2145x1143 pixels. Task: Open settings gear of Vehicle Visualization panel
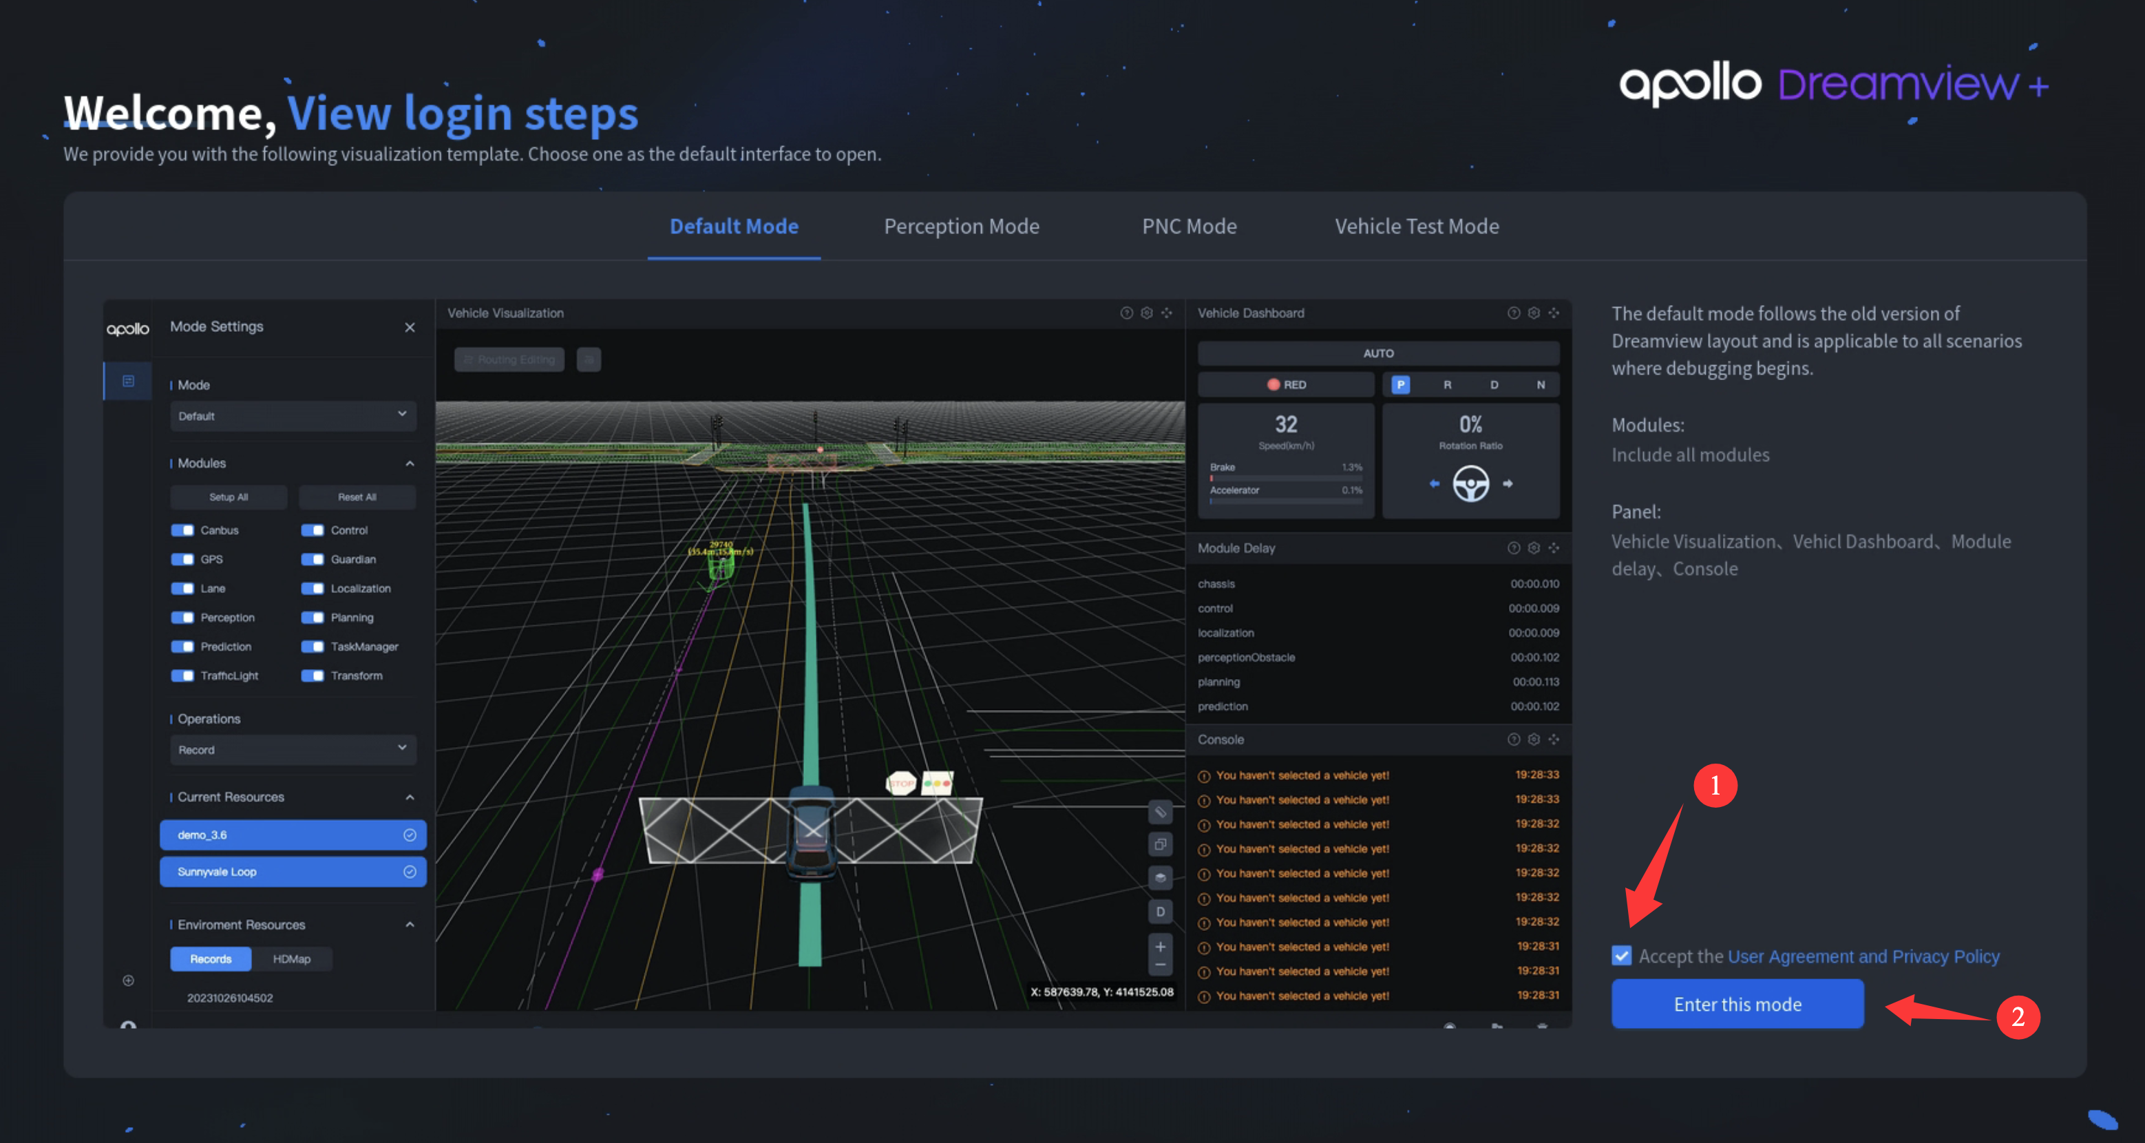(x=1145, y=313)
